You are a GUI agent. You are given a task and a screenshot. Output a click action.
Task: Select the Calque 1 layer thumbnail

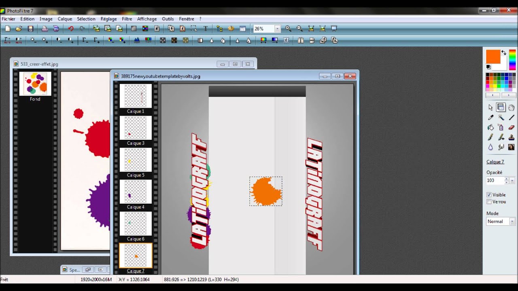pos(136,96)
